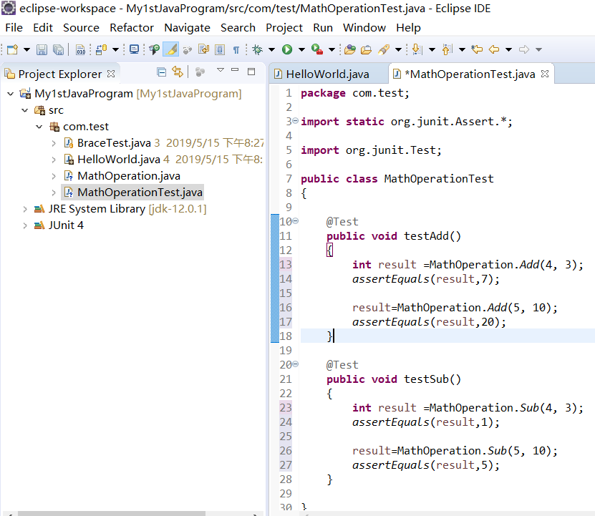Maximize the Project Explorer panel
Screen dimensions: 595x516
(251, 72)
